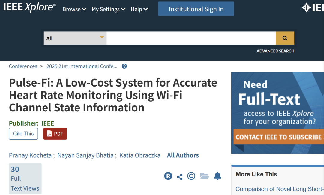Screen dimensions: 324x195
Task: Open author Pranay Kocheta's profile
Action: (30, 155)
